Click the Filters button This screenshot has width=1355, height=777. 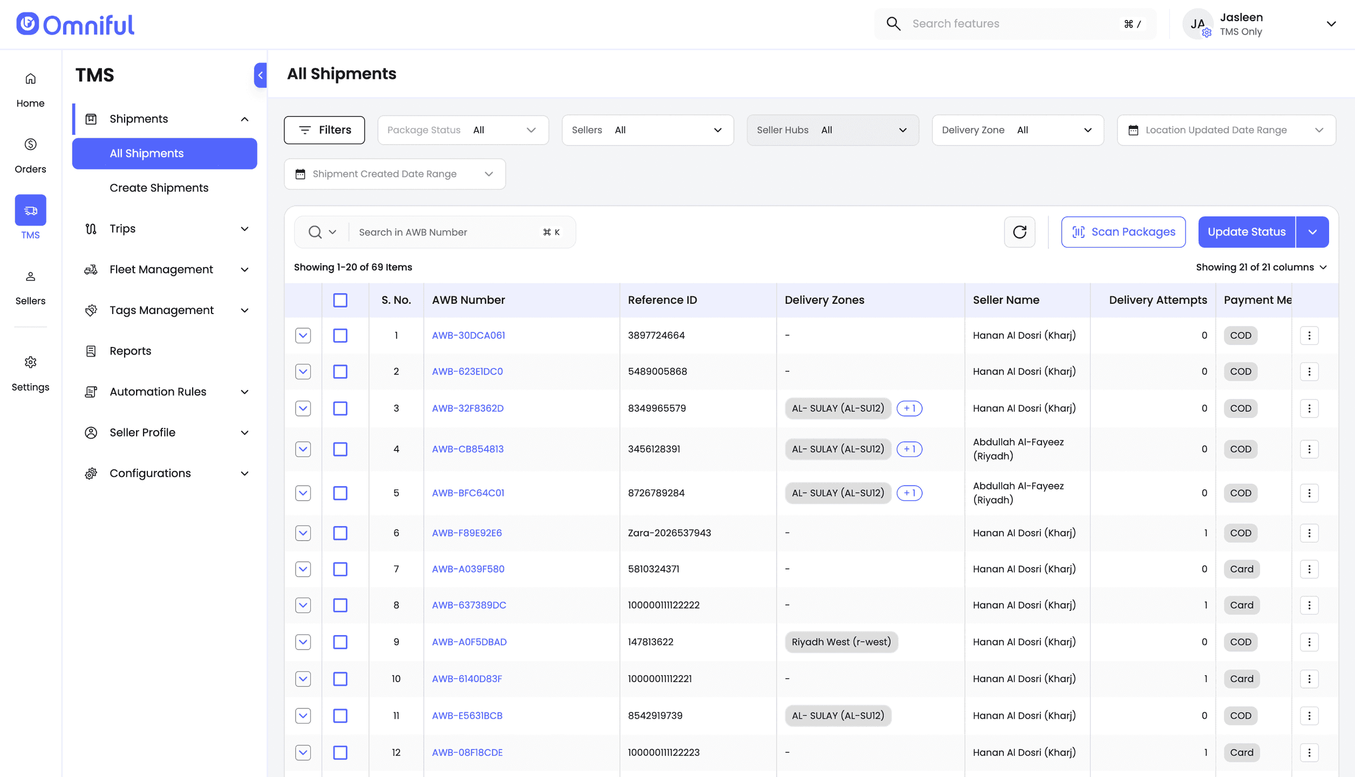pyautogui.click(x=324, y=130)
